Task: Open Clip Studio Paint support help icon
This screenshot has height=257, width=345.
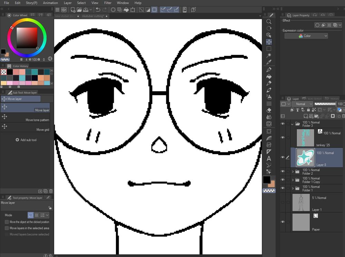Action: click(193, 10)
